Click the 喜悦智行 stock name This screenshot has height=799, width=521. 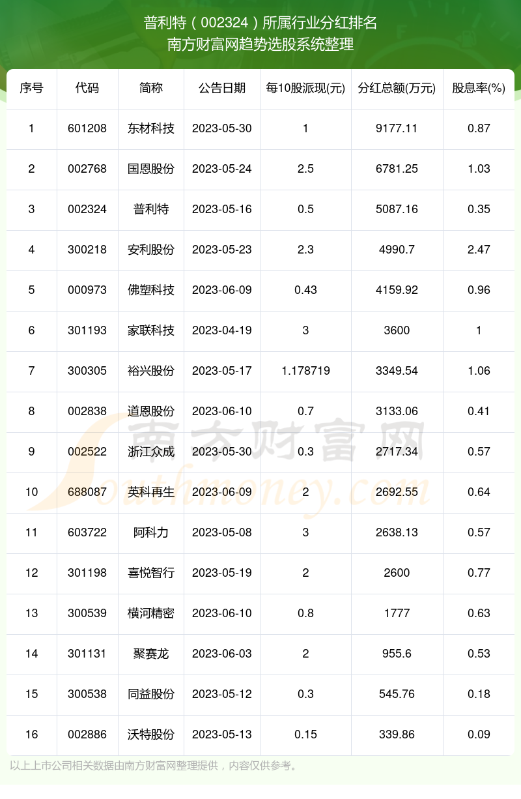(151, 573)
